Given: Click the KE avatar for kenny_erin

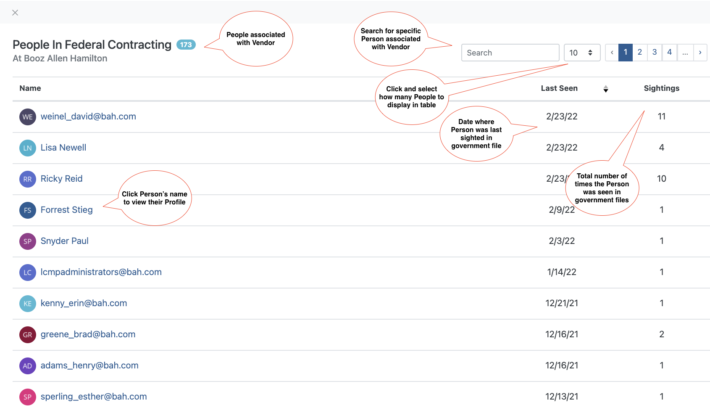Looking at the screenshot, I should (28, 303).
